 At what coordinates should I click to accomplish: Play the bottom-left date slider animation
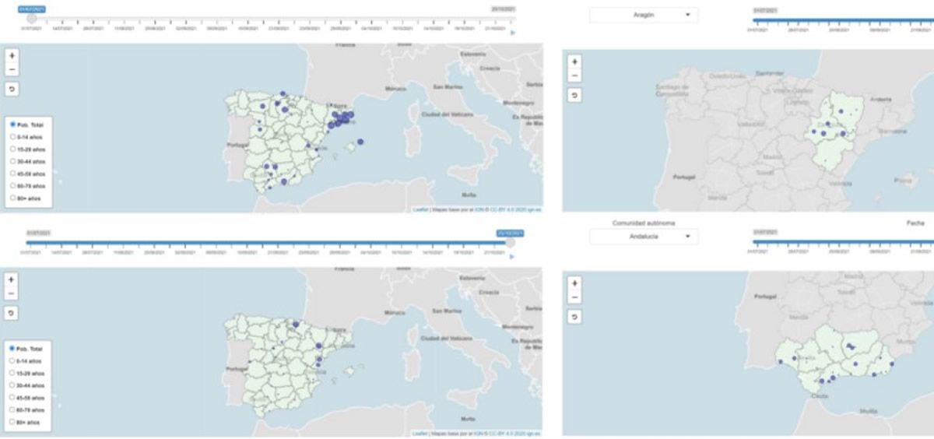pyautogui.click(x=511, y=256)
